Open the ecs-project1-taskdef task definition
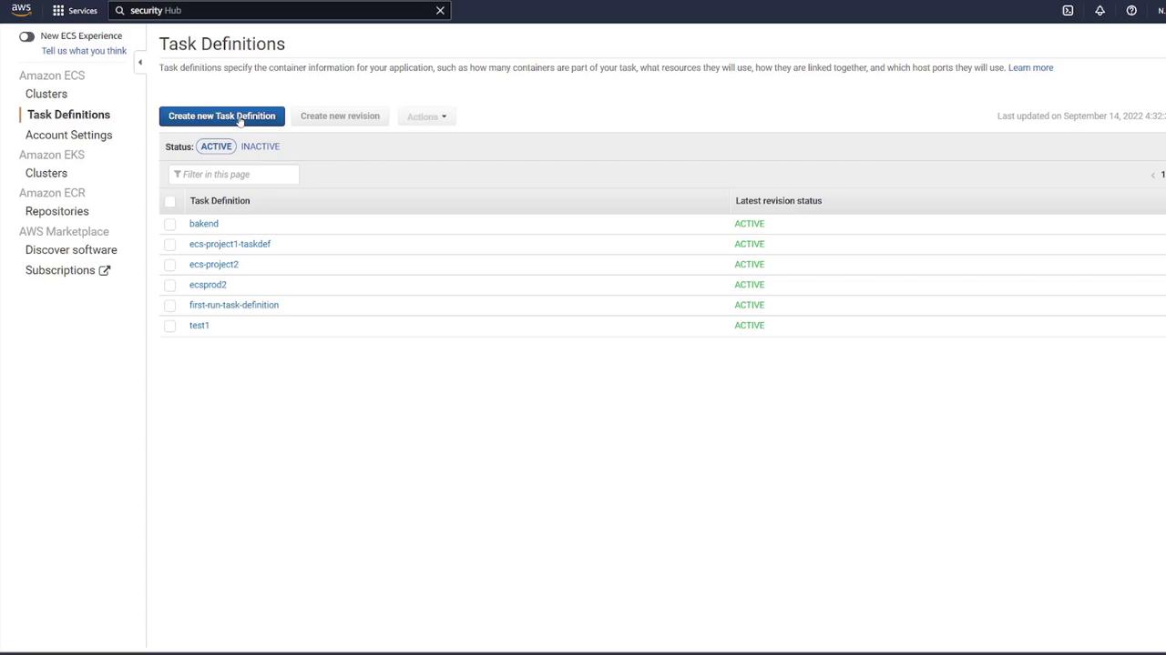This screenshot has width=1166, height=655. tap(230, 244)
